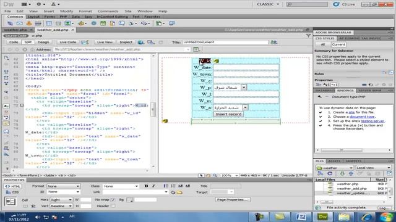
Task: Click the Email Link insert icon
Action: pos(19,23)
